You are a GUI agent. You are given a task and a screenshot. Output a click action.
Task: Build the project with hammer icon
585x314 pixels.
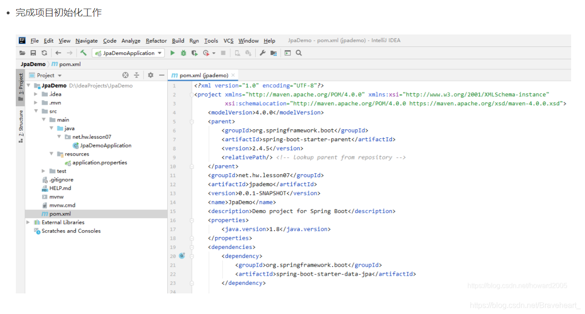(84, 53)
